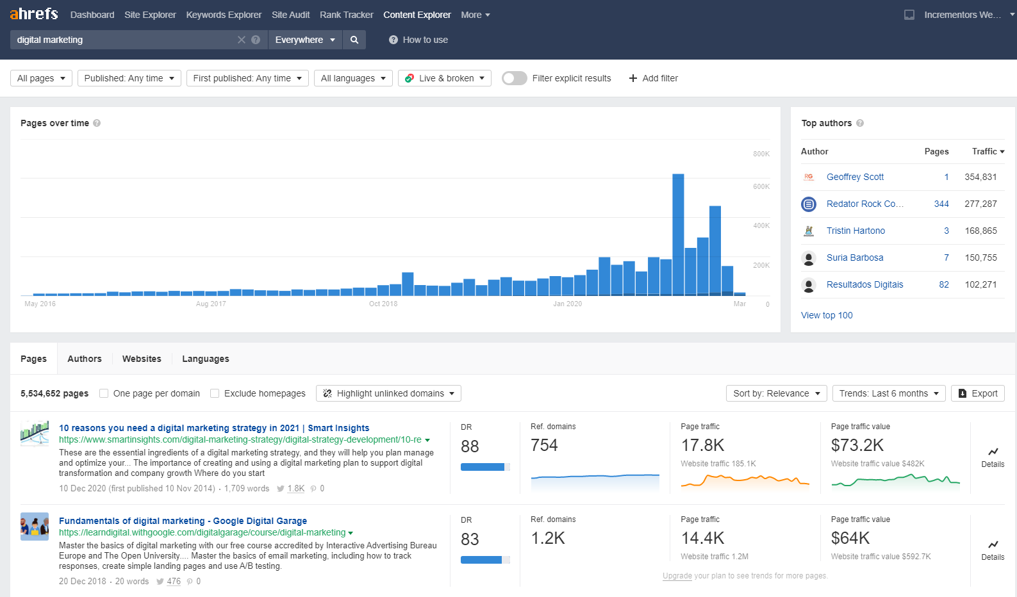Click Redator Rock Content avatar icon
The image size is (1017, 597).
(809, 204)
